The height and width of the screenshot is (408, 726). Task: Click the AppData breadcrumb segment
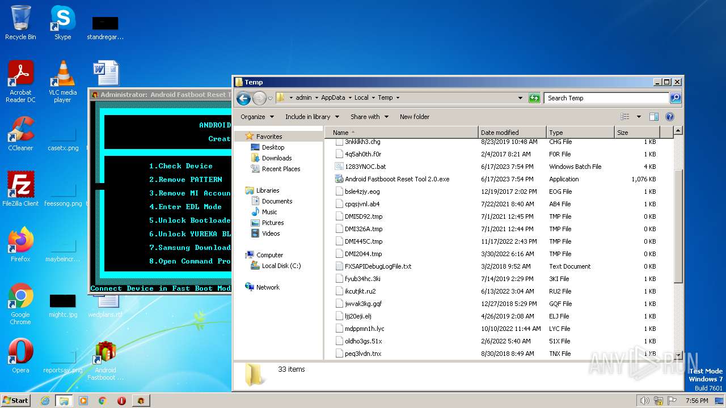[x=333, y=98]
